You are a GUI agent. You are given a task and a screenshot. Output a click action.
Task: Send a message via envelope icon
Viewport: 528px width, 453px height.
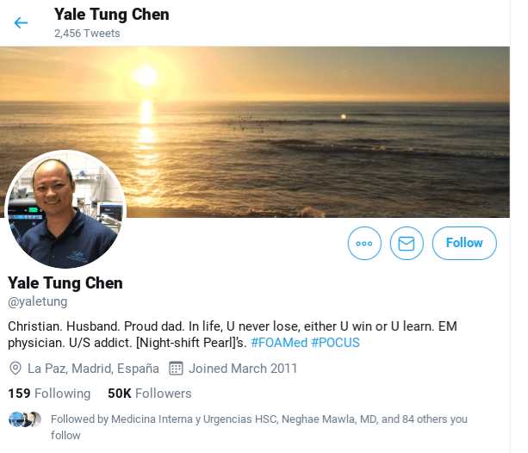pyautogui.click(x=407, y=243)
